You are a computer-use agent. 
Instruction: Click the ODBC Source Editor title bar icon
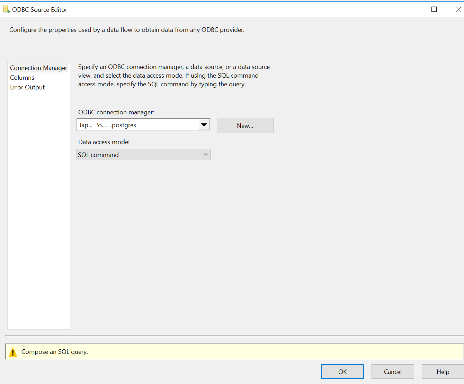click(6, 9)
